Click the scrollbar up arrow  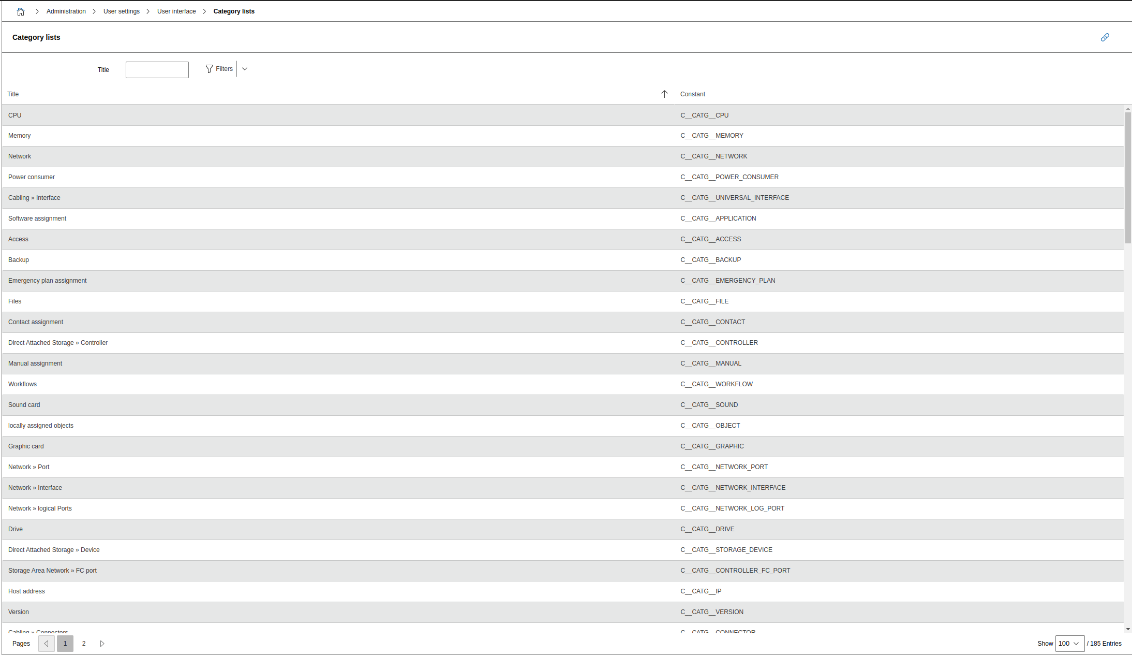(1128, 109)
